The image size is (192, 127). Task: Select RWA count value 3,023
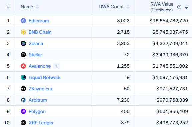point(123,21)
